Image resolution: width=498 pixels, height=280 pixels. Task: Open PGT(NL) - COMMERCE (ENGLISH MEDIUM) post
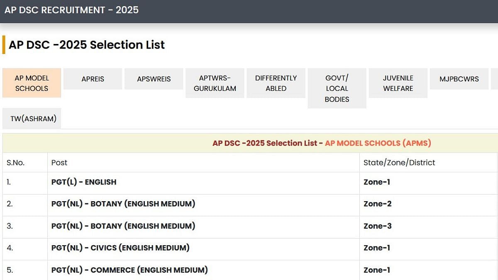pyautogui.click(x=129, y=270)
